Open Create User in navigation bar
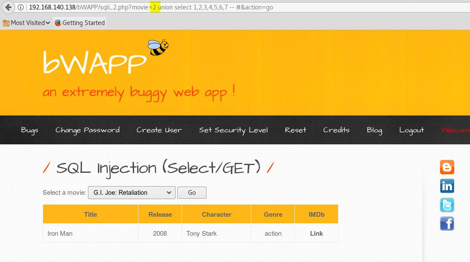This screenshot has width=470, height=262. click(x=159, y=130)
